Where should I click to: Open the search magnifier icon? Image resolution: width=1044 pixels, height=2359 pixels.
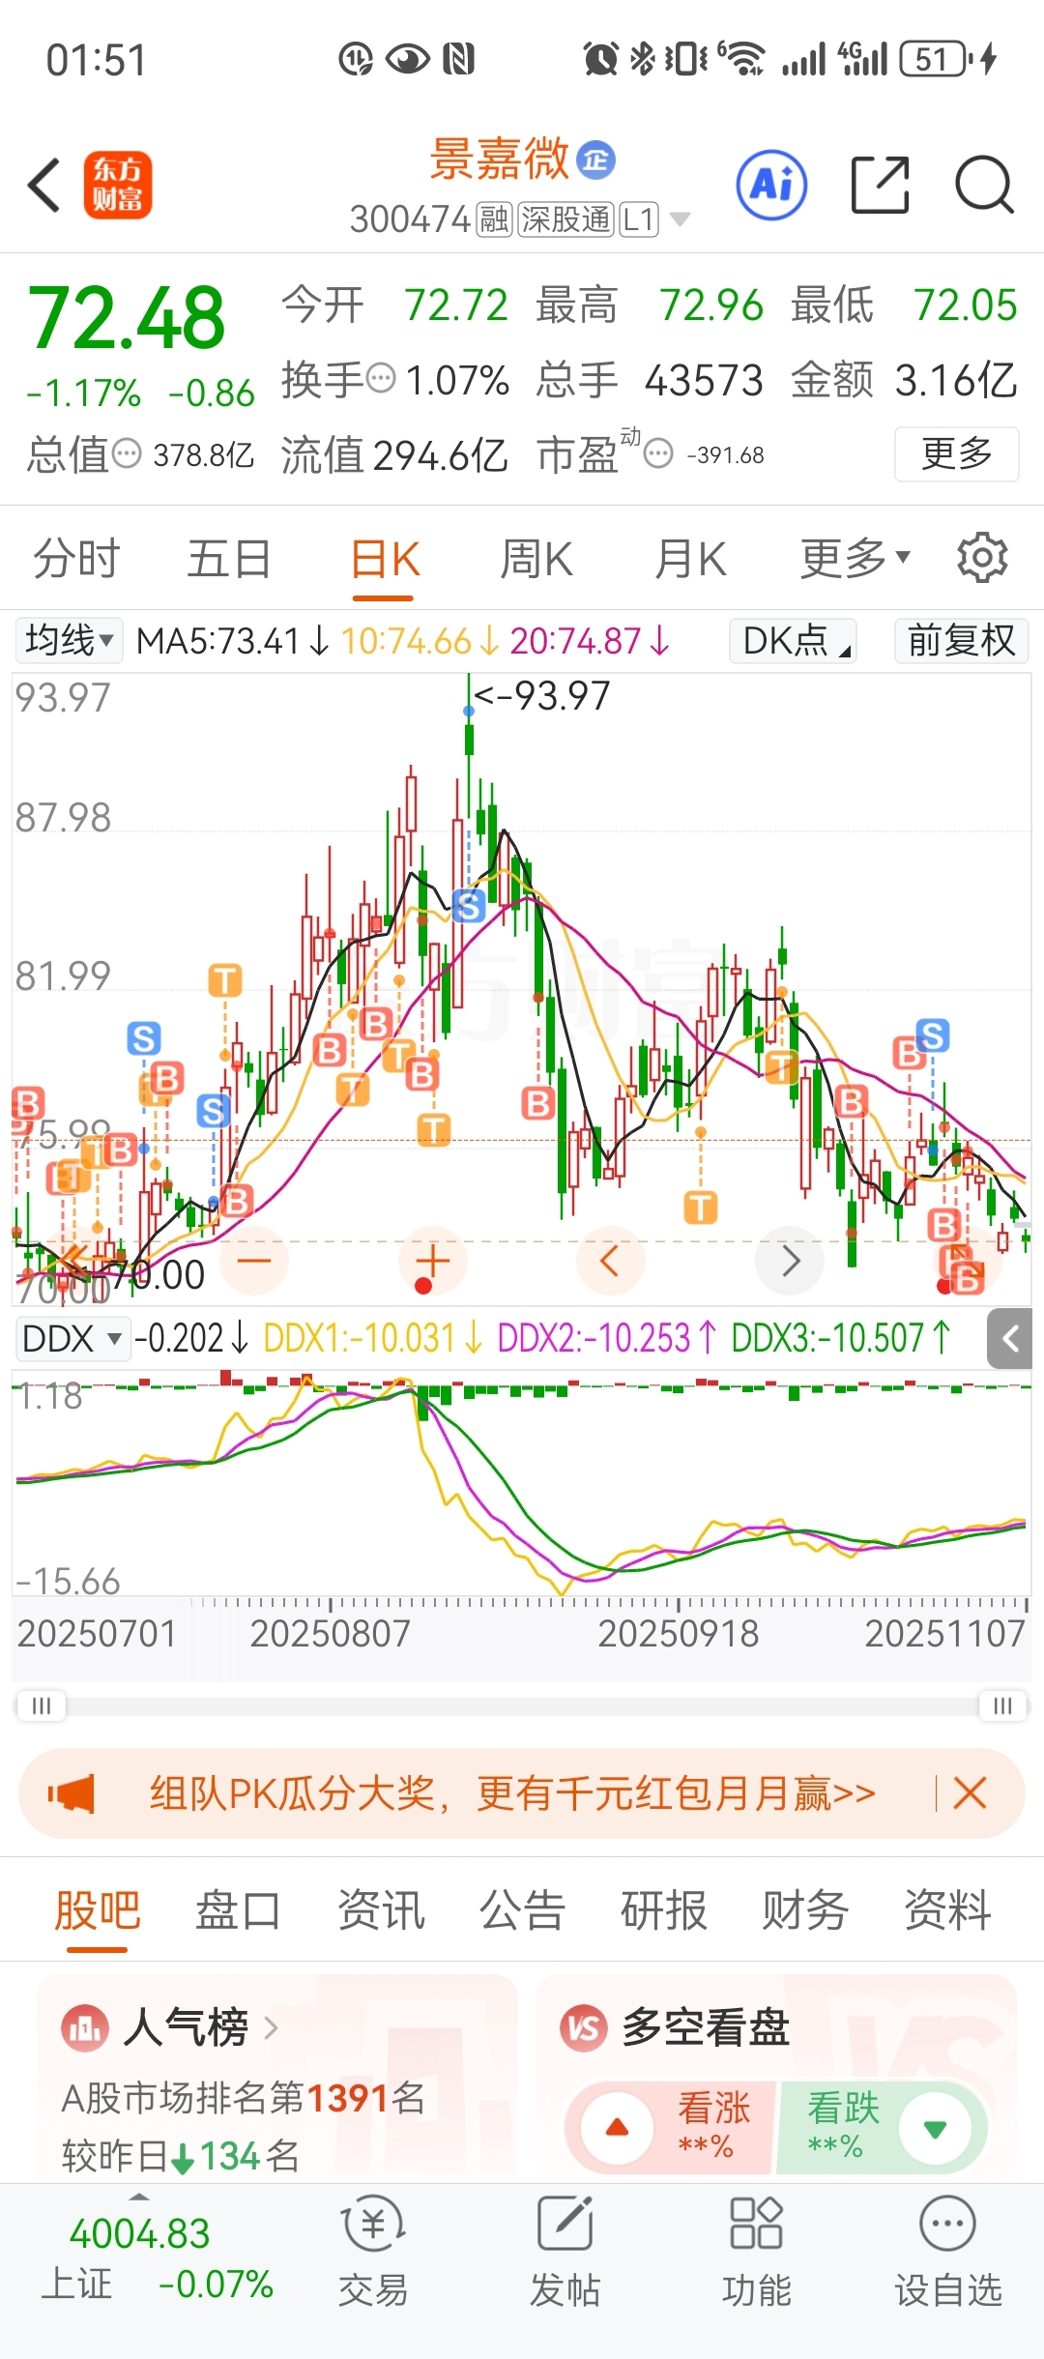click(x=984, y=184)
